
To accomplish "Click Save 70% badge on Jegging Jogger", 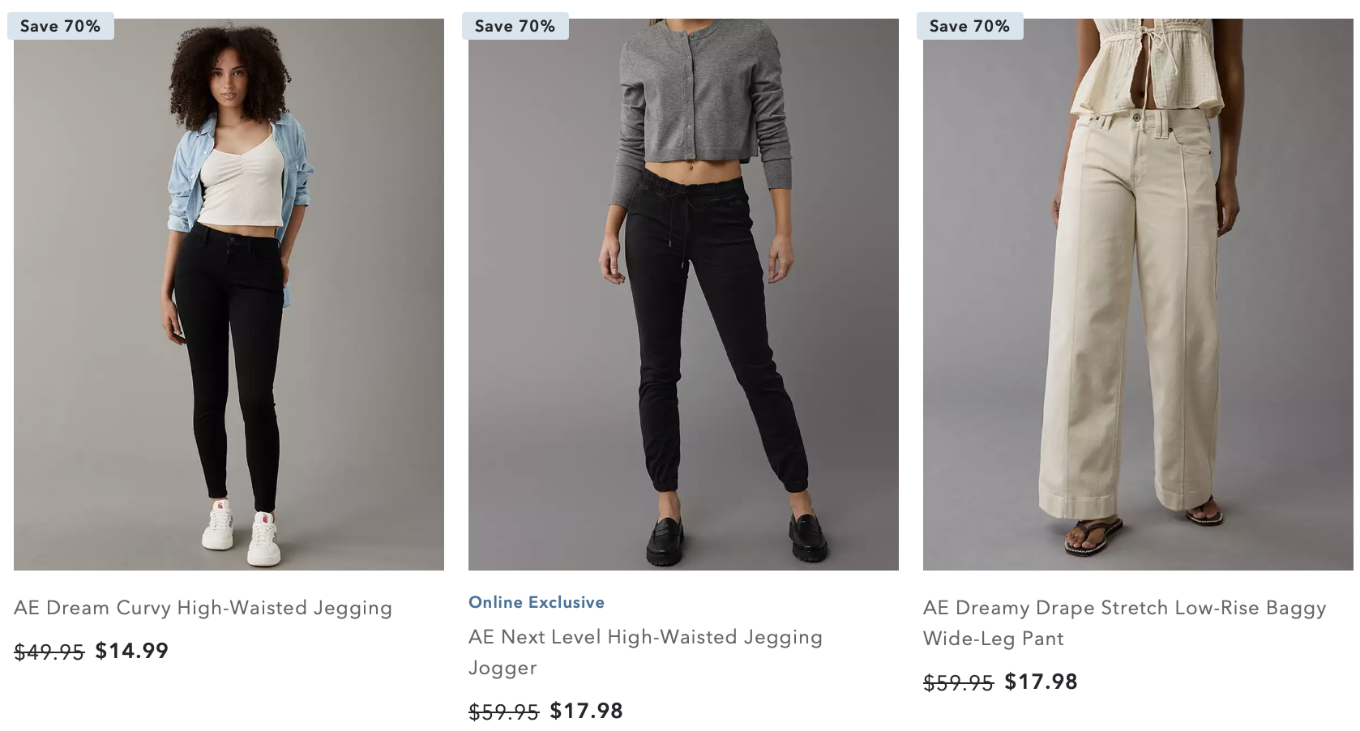I will pyautogui.click(x=515, y=26).
